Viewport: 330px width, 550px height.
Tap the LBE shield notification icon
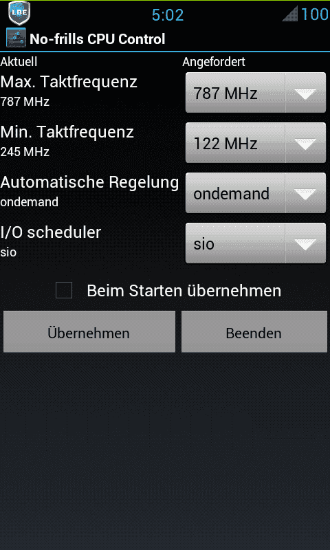19,12
